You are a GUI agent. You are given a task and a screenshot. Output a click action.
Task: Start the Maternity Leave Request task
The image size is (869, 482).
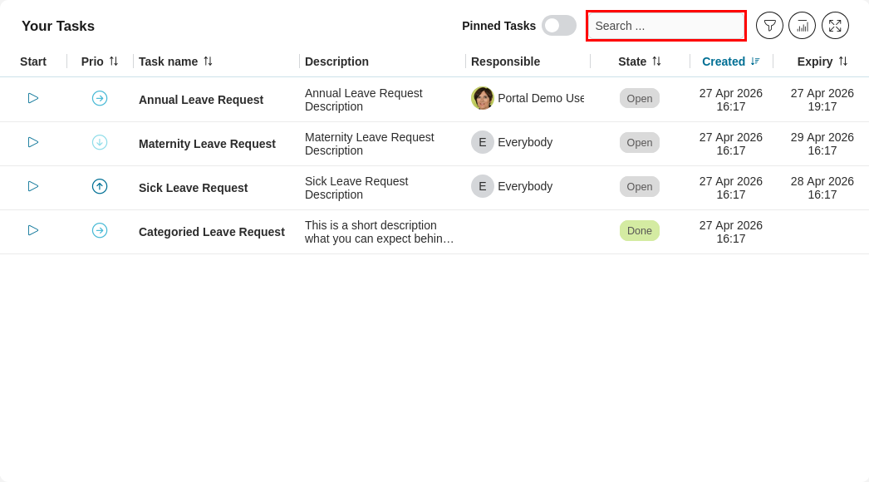33,143
